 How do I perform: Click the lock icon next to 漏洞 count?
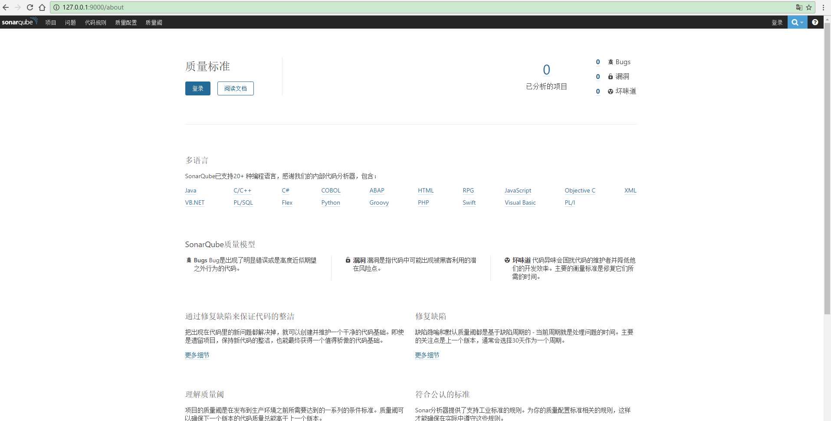(611, 77)
